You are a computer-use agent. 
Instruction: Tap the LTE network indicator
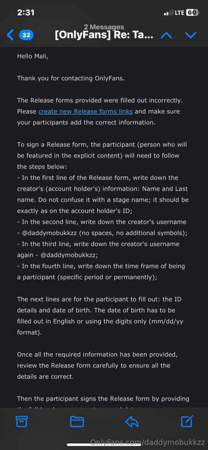point(178,12)
